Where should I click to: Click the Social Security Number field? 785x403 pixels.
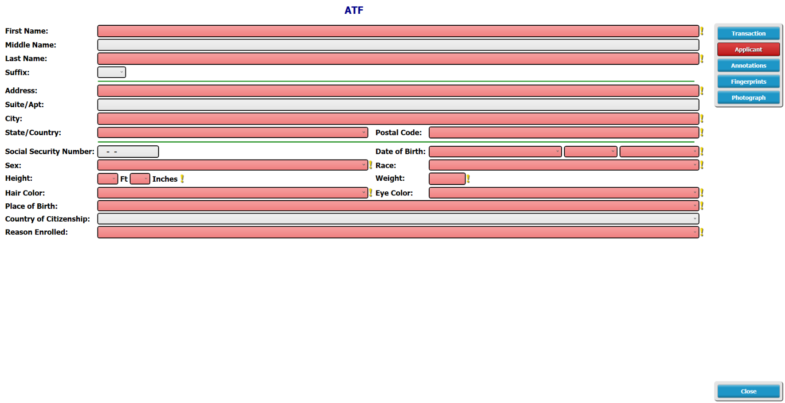pos(128,152)
